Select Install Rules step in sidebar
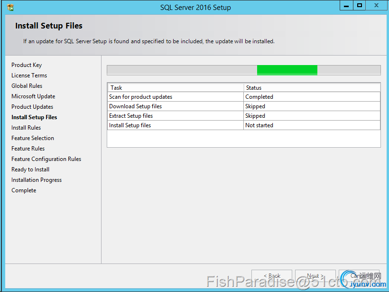 [x=26, y=128]
